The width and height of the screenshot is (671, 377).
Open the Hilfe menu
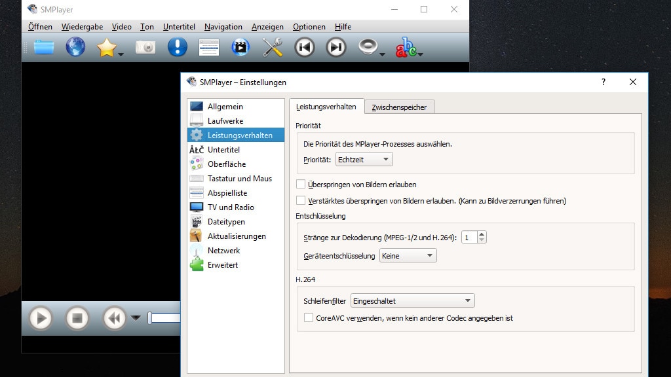pos(343,26)
